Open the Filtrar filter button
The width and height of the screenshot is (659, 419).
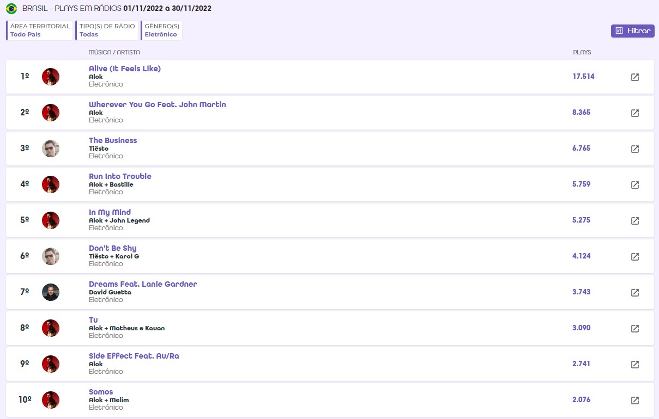click(x=632, y=31)
